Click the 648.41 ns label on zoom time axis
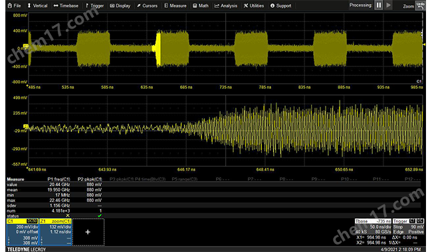The width and height of the screenshot is (432, 252). 265,170
